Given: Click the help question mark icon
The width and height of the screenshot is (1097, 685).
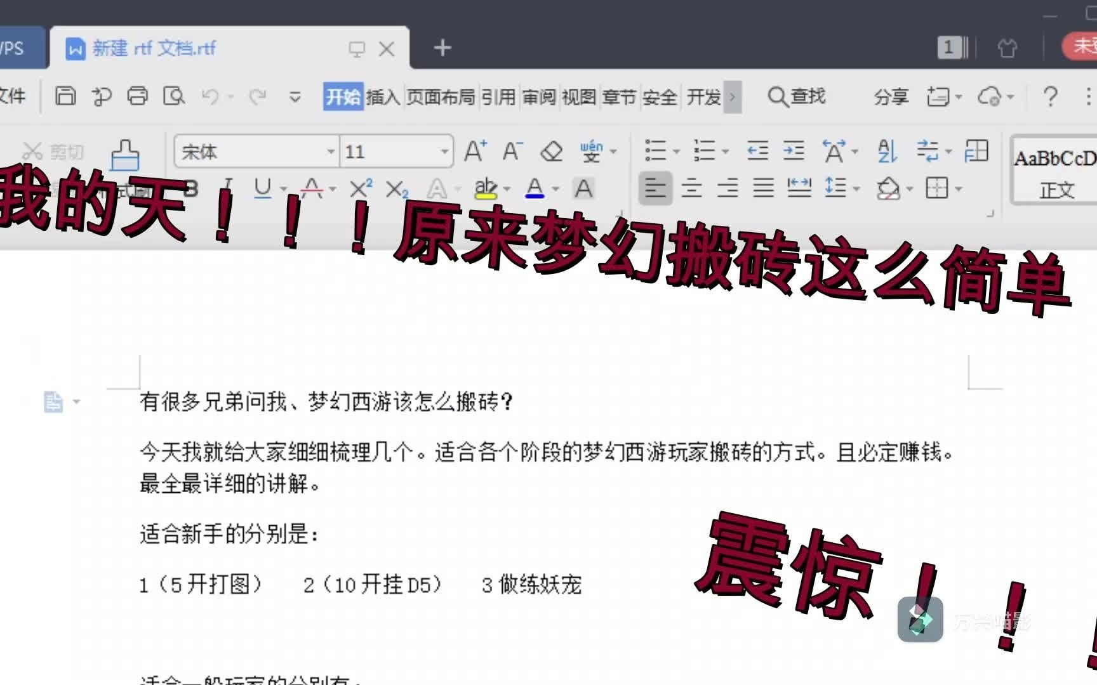Looking at the screenshot, I should click(x=1050, y=96).
